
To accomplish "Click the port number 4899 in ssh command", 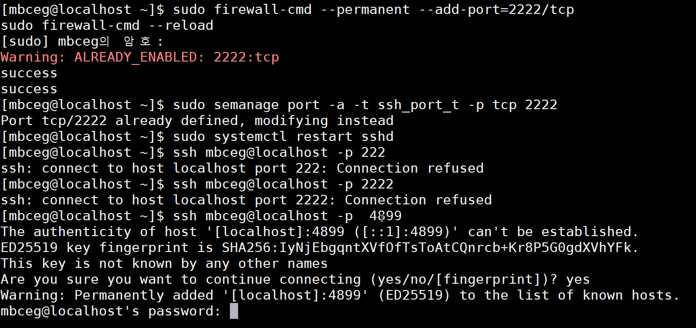I will coord(385,215).
